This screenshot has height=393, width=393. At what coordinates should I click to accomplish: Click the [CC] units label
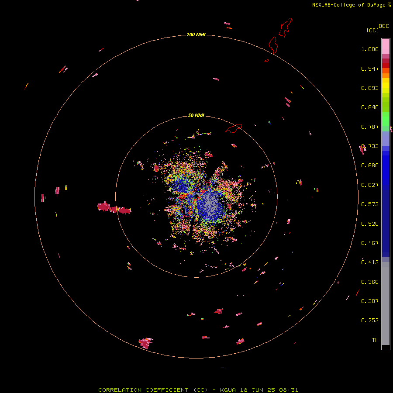click(x=372, y=30)
